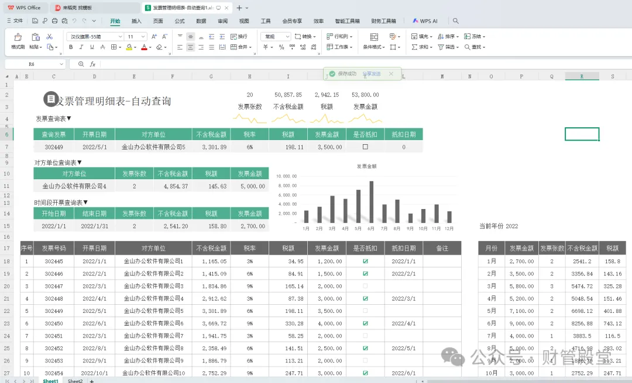Click the Cut scissors icon
The width and height of the screenshot is (632, 383).
[x=50, y=37]
